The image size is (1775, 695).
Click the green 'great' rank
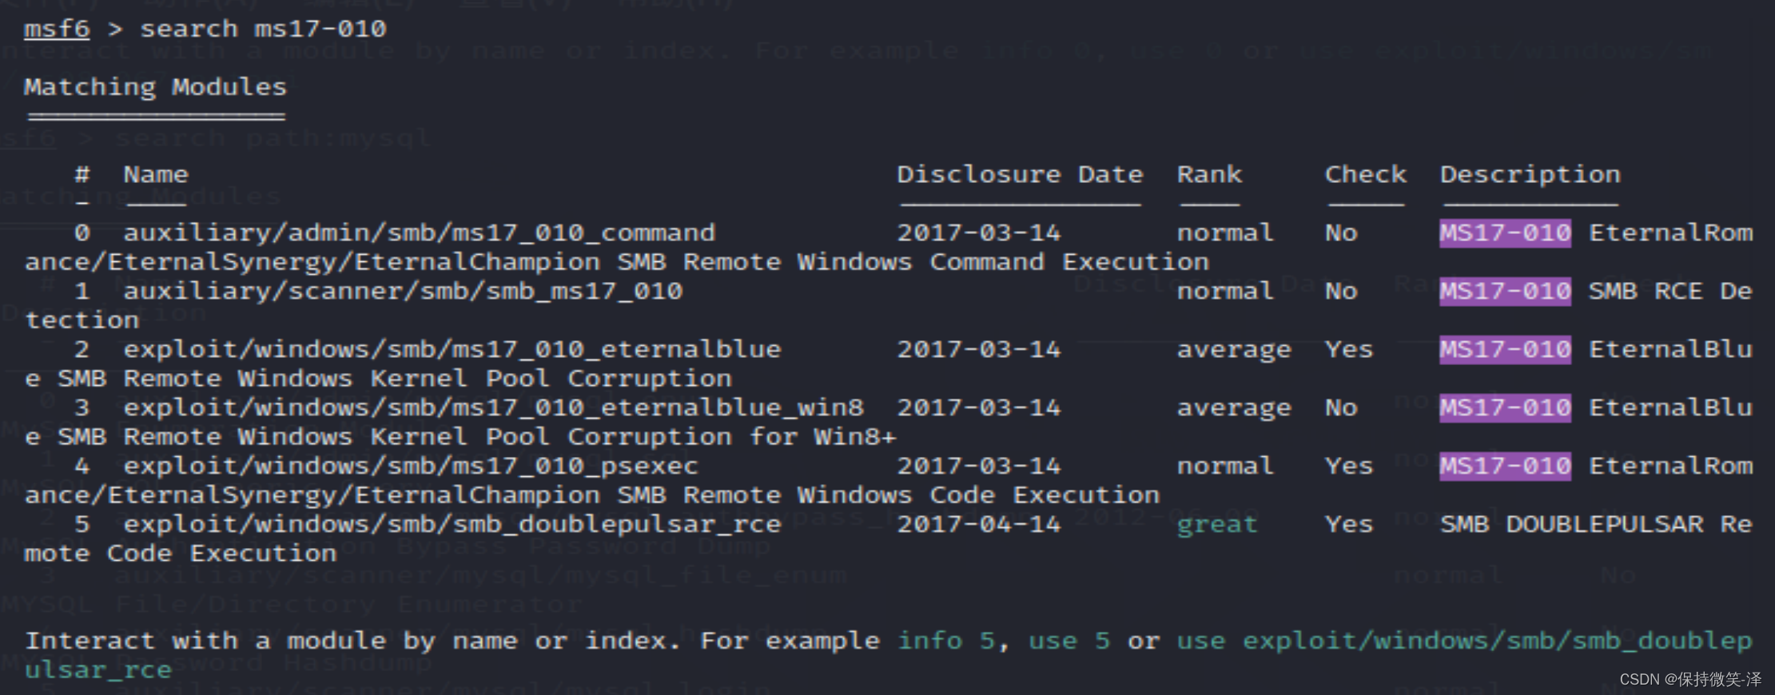coord(1217,525)
